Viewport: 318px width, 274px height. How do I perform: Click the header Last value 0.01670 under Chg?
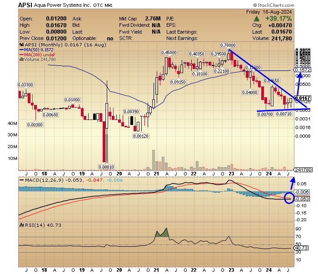(x=282, y=32)
